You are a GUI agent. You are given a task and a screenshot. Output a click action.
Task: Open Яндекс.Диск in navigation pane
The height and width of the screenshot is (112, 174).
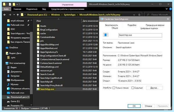tap(15, 53)
